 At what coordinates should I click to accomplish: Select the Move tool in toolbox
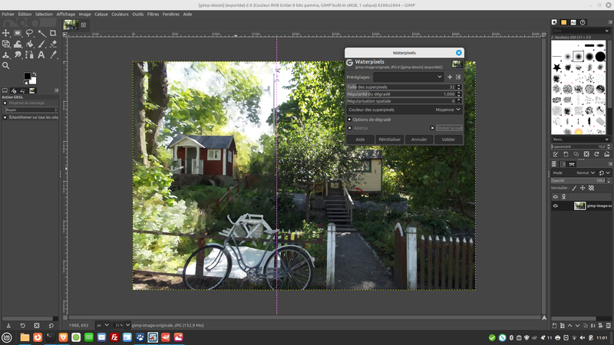click(6, 33)
